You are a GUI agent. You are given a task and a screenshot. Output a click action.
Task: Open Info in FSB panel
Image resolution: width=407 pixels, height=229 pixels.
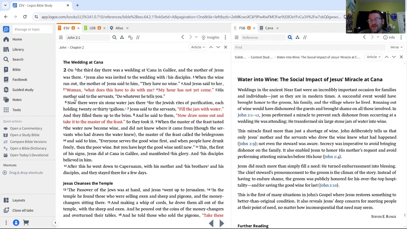click(x=389, y=38)
